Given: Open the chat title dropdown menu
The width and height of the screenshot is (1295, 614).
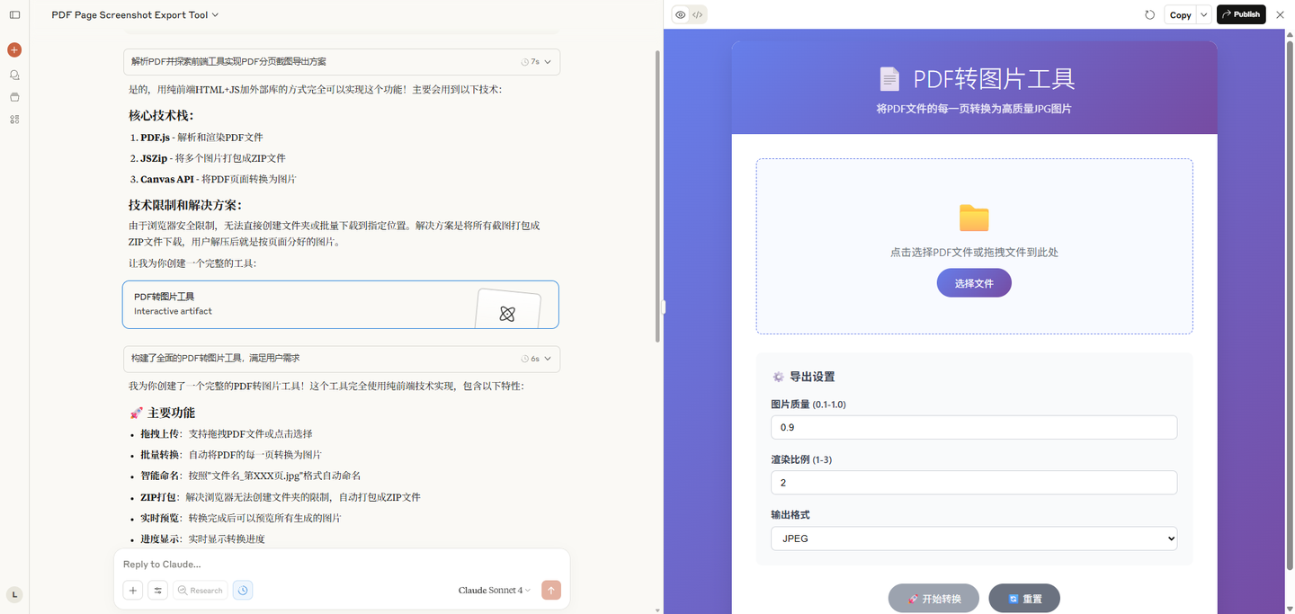Looking at the screenshot, I should [135, 14].
